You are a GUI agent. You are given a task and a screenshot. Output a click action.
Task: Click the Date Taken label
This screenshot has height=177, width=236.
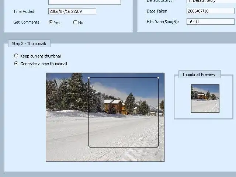tap(157, 11)
